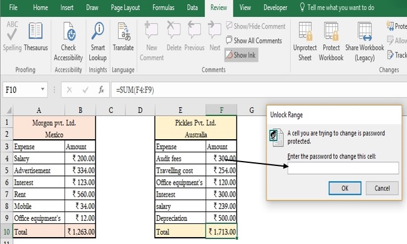The image size is (407, 244).
Task: Select the Travelling cost cell
Action: click(180, 170)
